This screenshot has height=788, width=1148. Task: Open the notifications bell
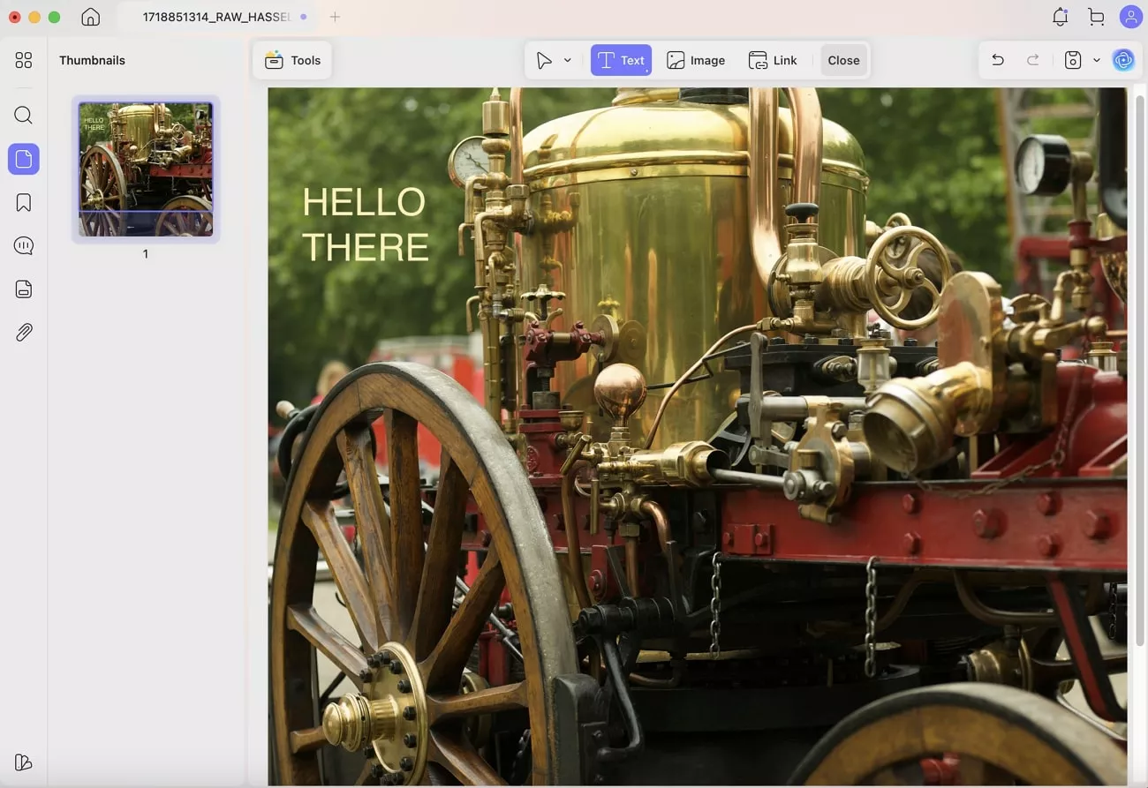1060,17
